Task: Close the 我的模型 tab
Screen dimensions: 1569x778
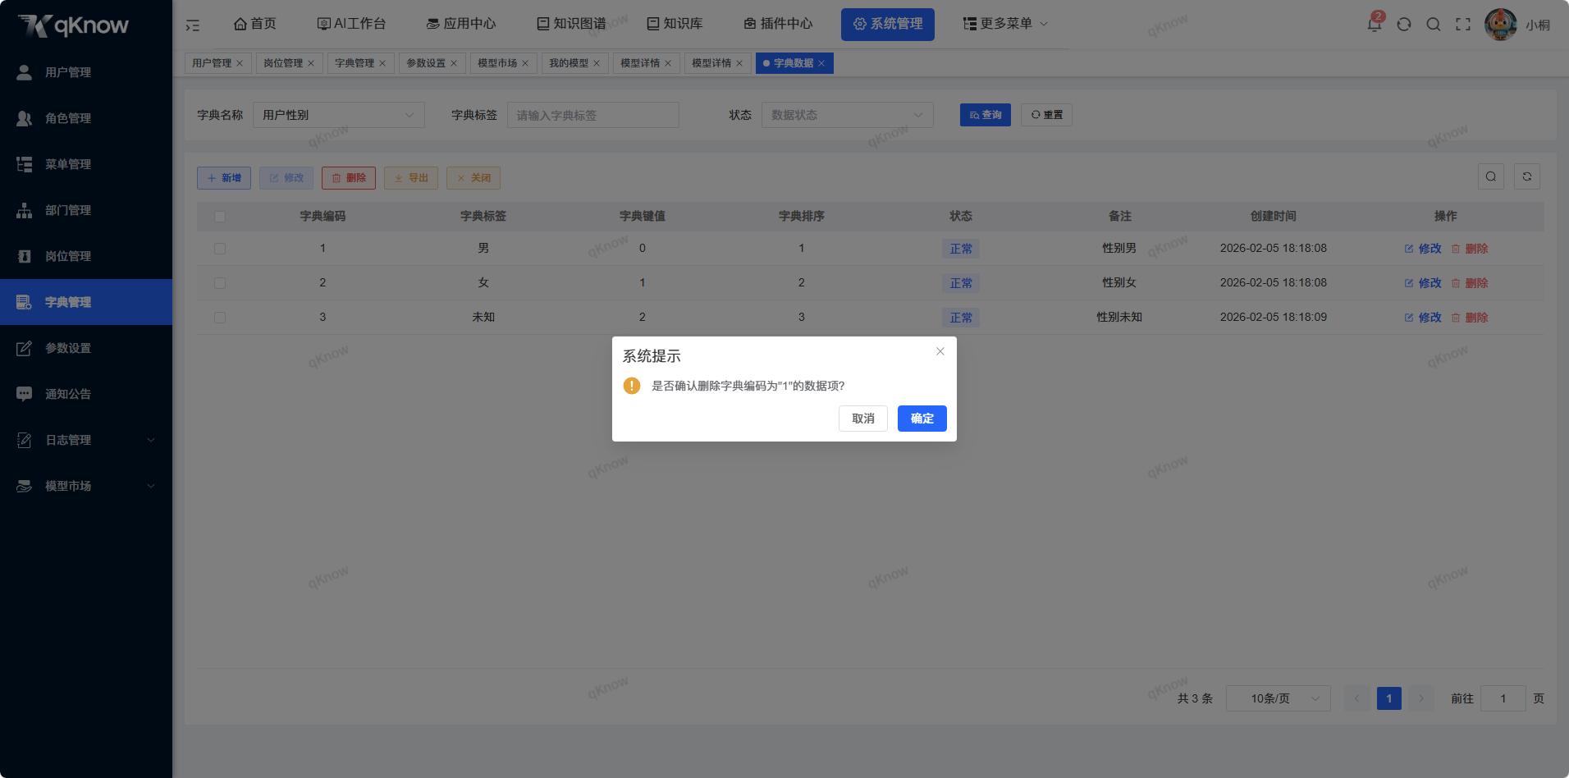Action: coord(597,63)
